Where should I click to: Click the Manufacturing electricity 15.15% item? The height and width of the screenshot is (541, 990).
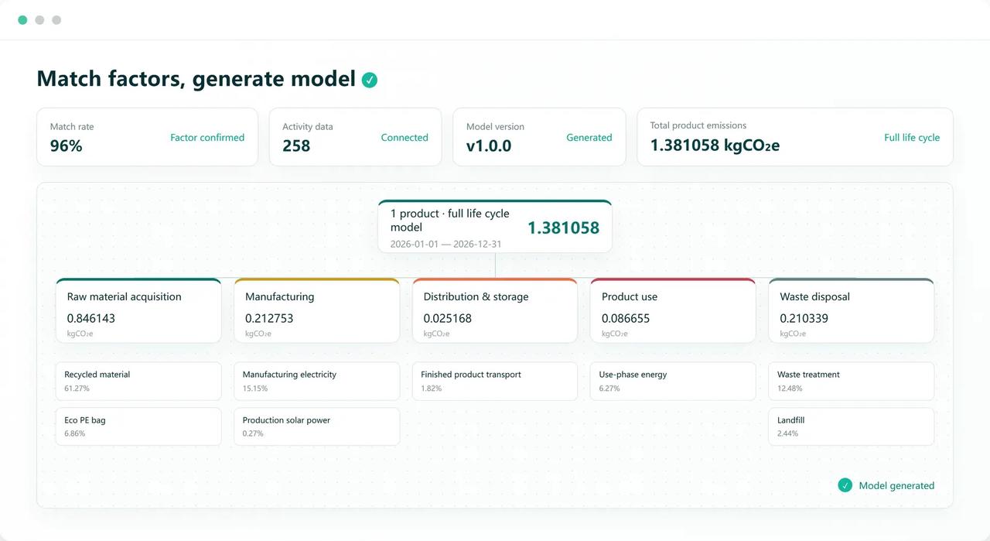[x=317, y=381]
